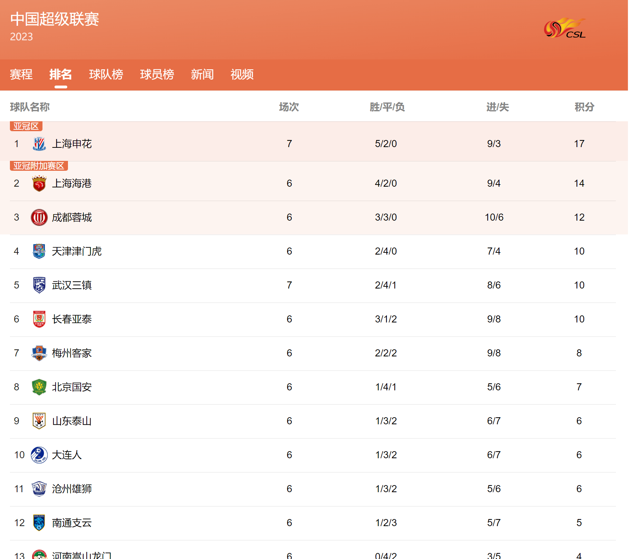629x559 pixels.
Task: Open the 山东泰山 team name link
Action: pyautogui.click(x=72, y=421)
